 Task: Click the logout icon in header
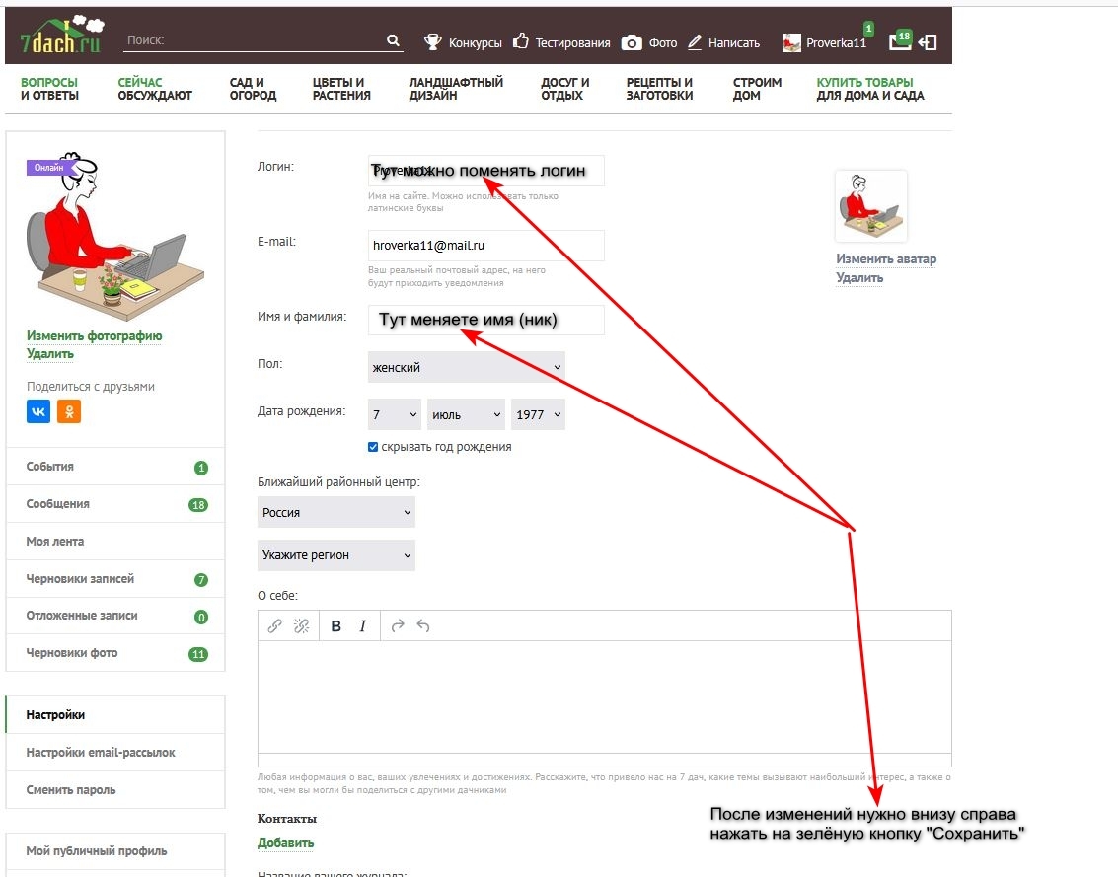(x=927, y=42)
